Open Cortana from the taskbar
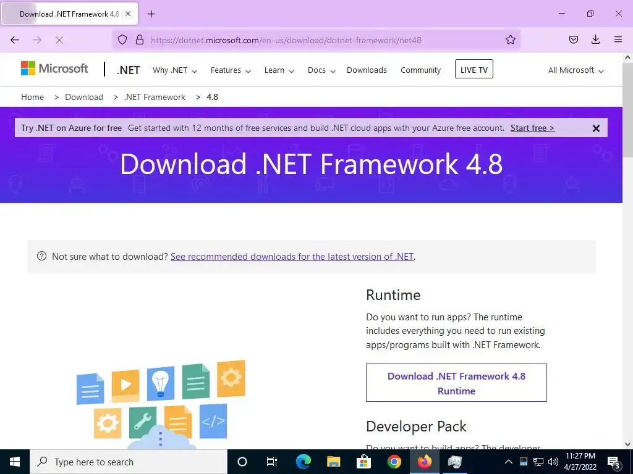The image size is (633, 474). [242, 462]
